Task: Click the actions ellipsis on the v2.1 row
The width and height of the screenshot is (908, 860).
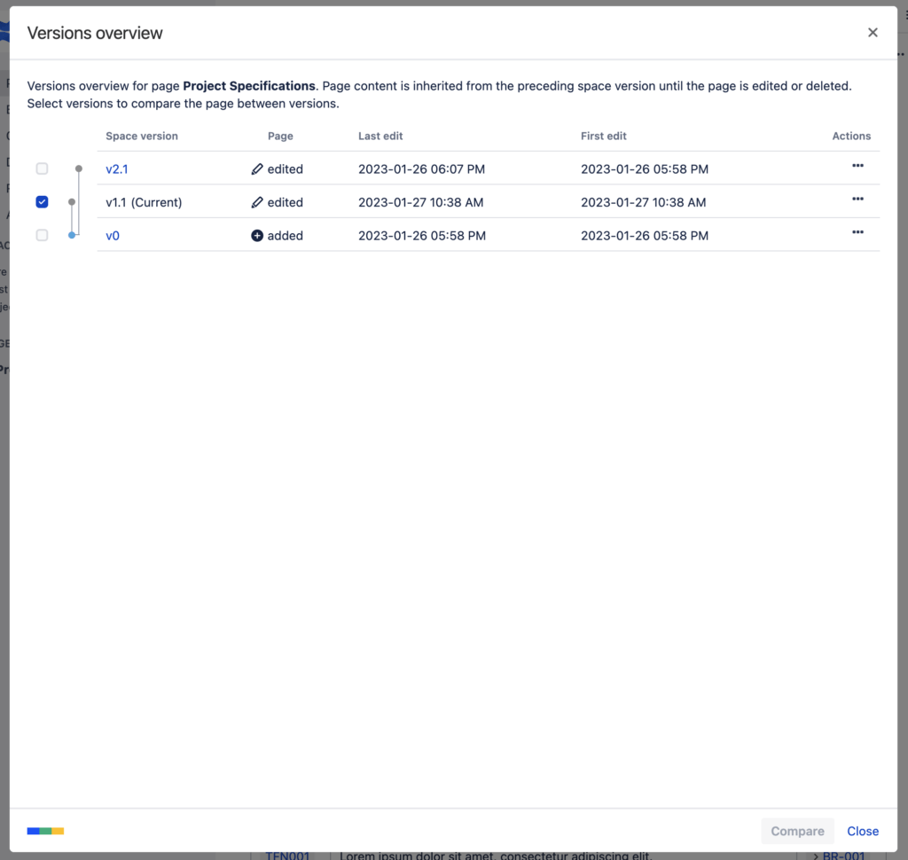Action: [x=857, y=166]
